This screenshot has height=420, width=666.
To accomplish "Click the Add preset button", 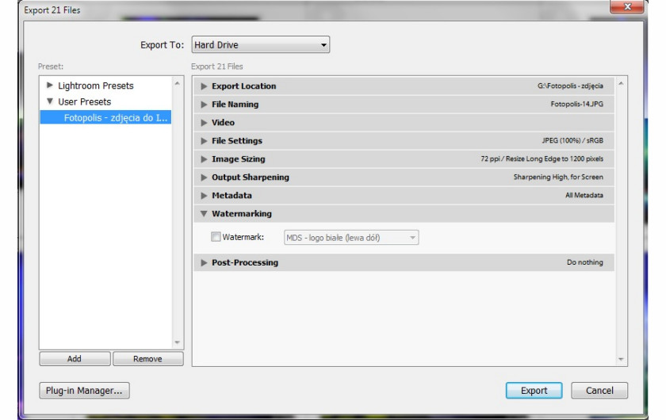I will pos(75,359).
